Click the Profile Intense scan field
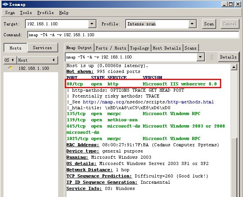The image size is (243, 197). 157,24
